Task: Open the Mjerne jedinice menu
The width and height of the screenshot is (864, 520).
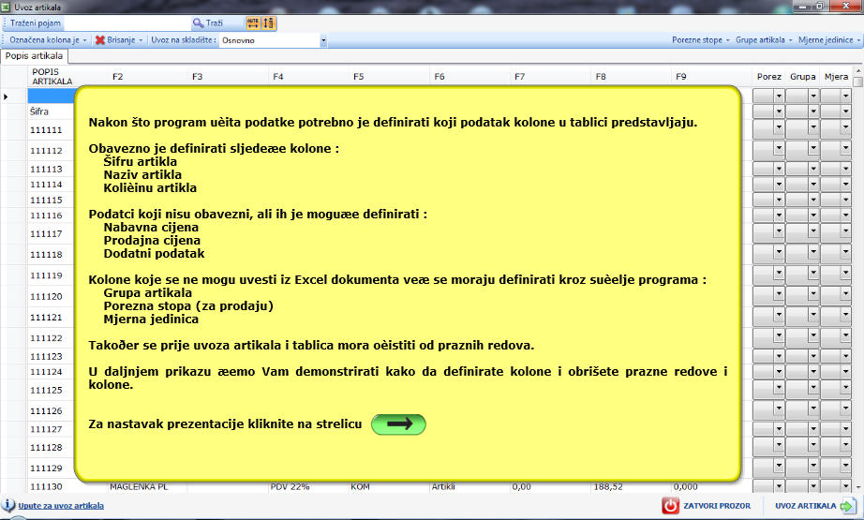Action: [x=828, y=40]
